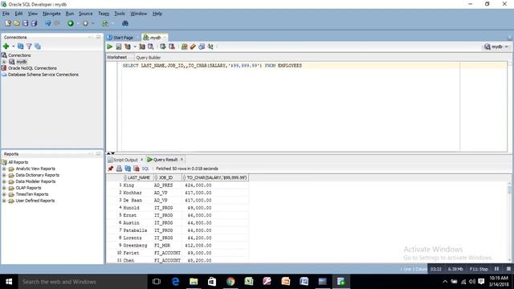This screenshot has width=514, height=289.
Task: Click the Save All toolbar icon
Action: click(34, 23)
